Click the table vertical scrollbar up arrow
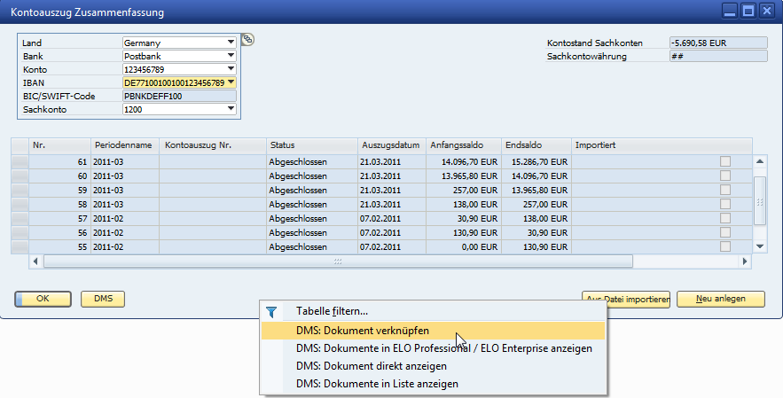 (760, 161)
